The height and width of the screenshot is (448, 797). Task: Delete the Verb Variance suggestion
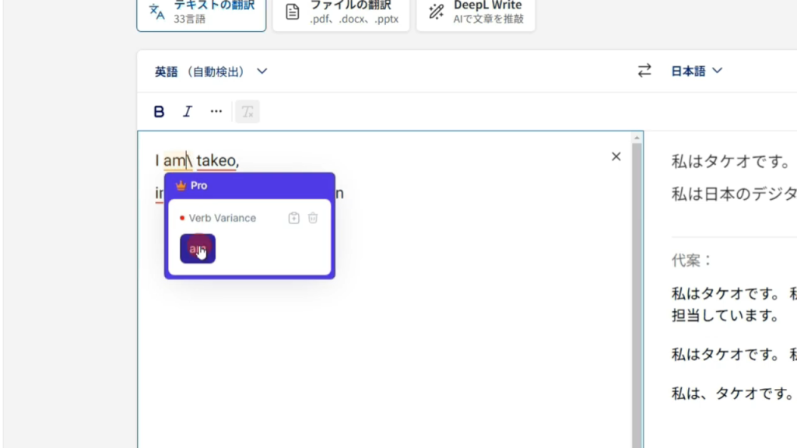[313, 218]
